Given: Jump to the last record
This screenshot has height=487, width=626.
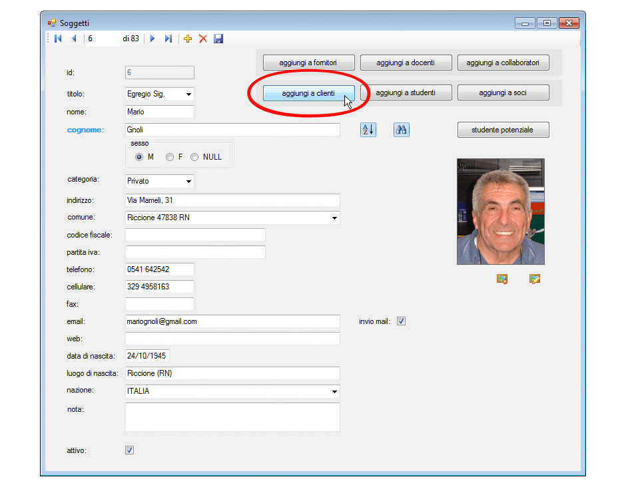Looking at the screenshot, I should [x=168, y=39].
